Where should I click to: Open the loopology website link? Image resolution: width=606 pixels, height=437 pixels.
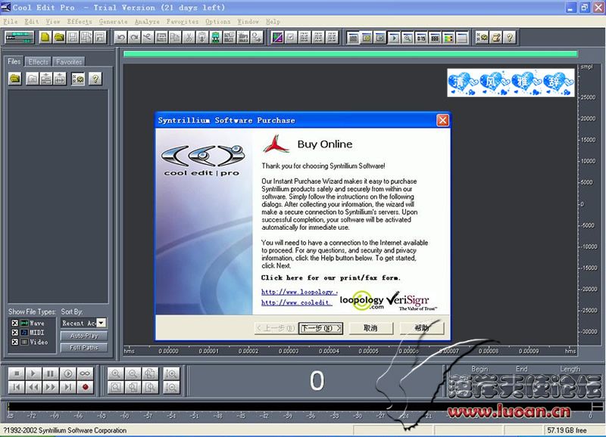(299, 292)
